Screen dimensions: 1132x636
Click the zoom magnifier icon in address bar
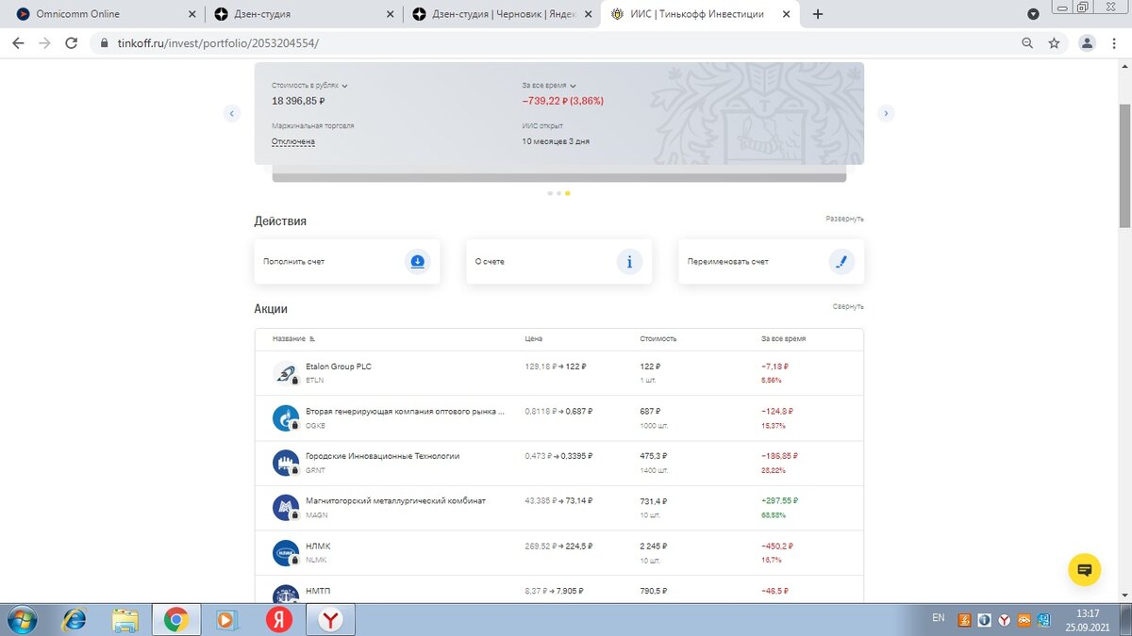pos(1027,43)
